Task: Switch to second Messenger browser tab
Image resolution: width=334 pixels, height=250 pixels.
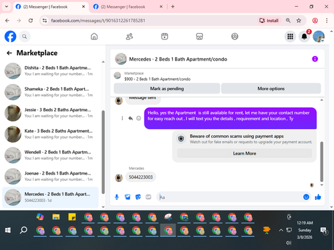Action: tap(128, 7)
